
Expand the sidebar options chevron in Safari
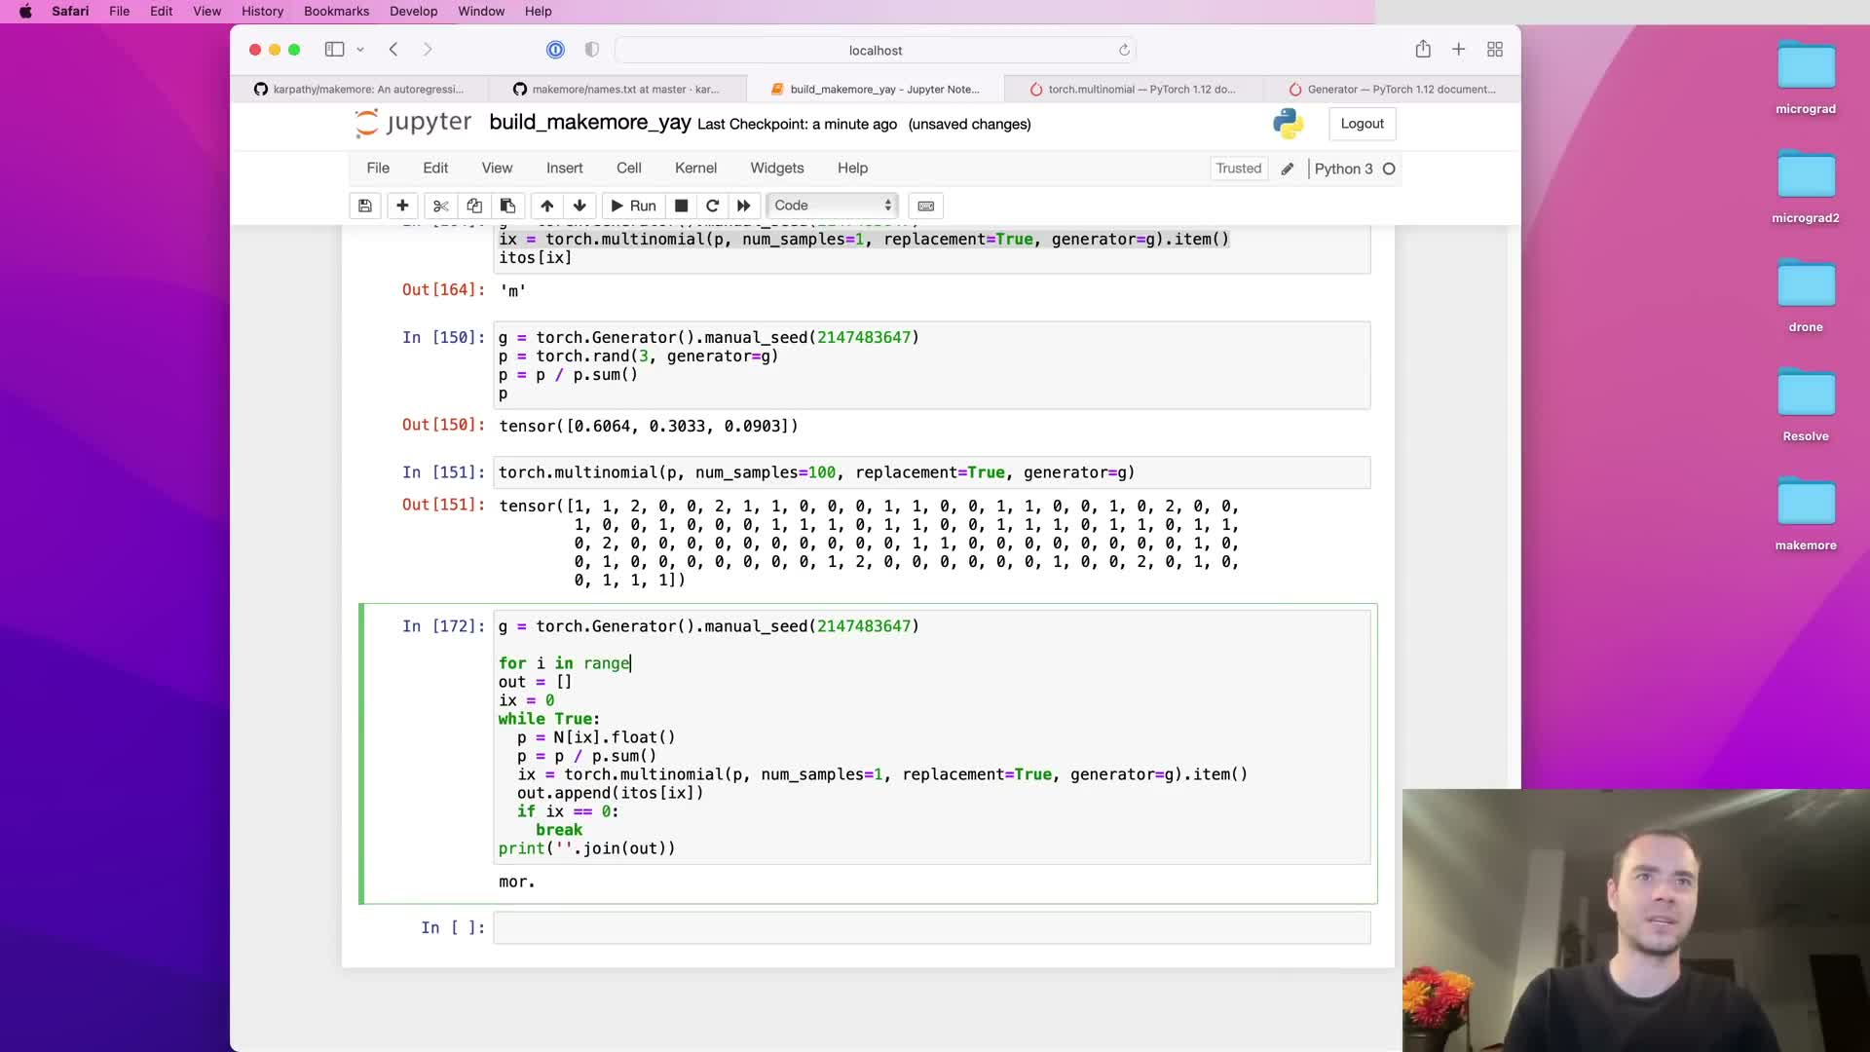tap(360, 50)
